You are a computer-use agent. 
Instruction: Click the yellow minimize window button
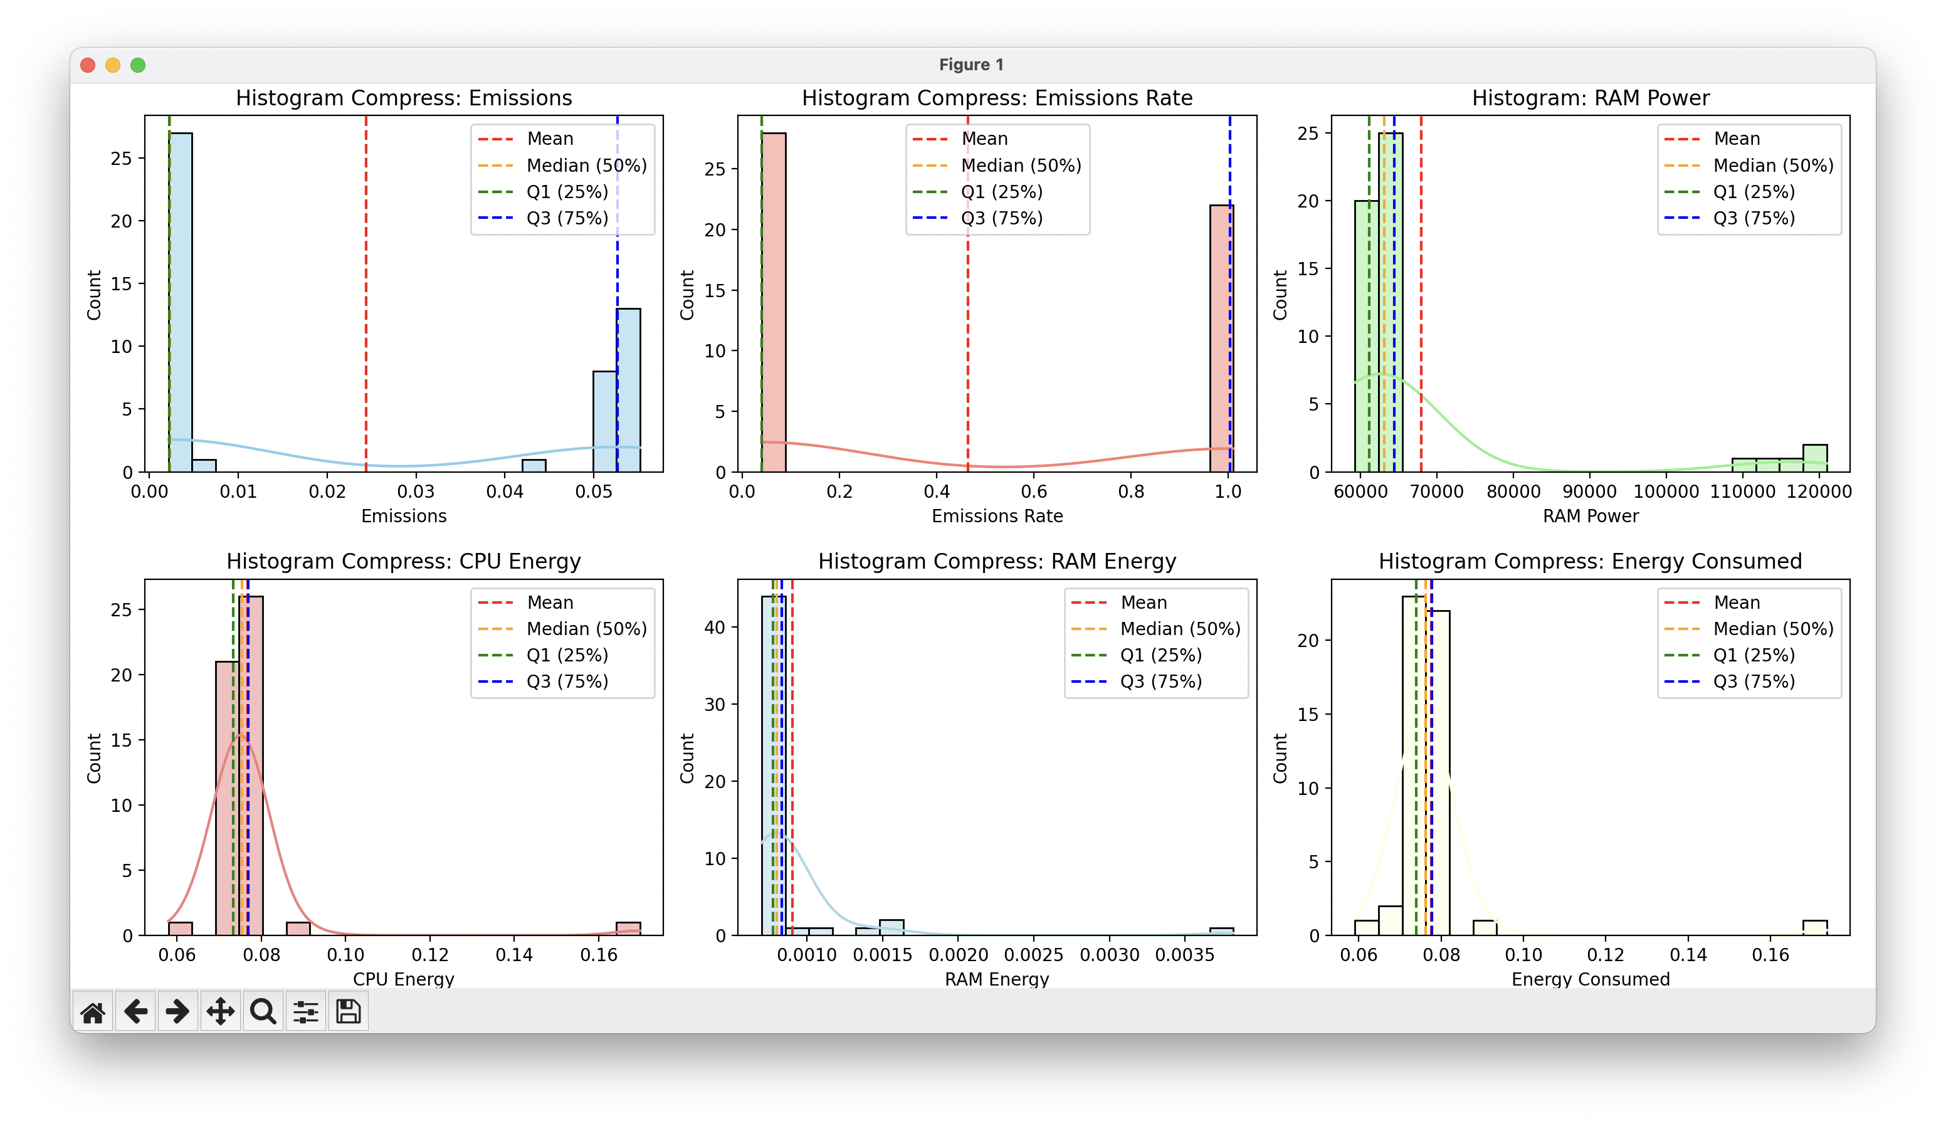pos(113,65)
